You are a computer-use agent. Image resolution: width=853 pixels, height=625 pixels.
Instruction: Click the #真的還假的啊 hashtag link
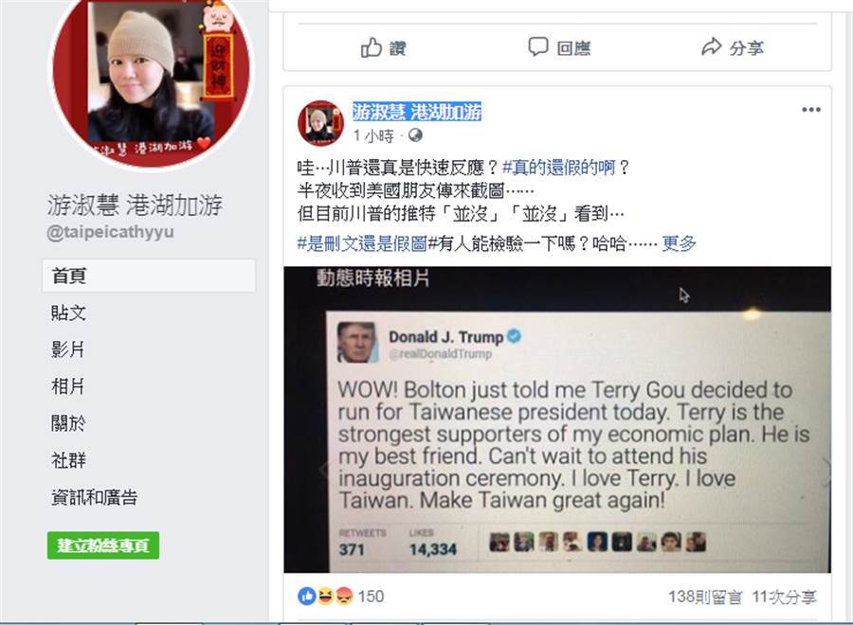(x=558, y=168)
